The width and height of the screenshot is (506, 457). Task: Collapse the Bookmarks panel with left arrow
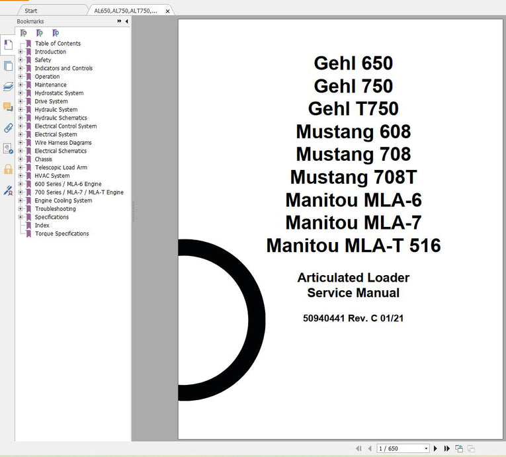point(126,21)
